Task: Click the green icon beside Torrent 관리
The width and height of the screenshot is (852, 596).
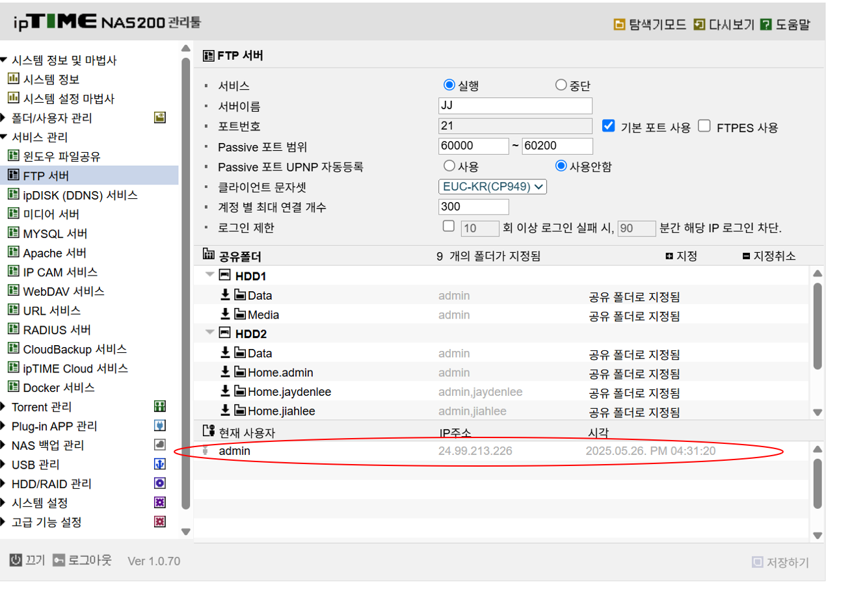Action: pos(159,407)
